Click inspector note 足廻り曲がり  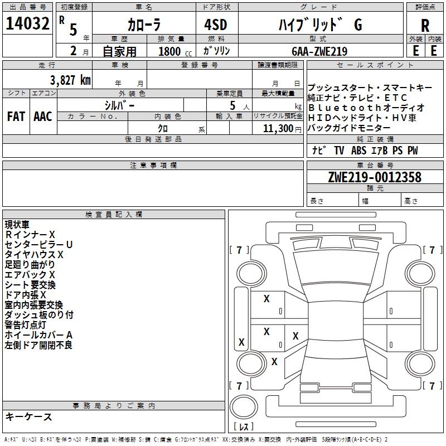(30, 264)
